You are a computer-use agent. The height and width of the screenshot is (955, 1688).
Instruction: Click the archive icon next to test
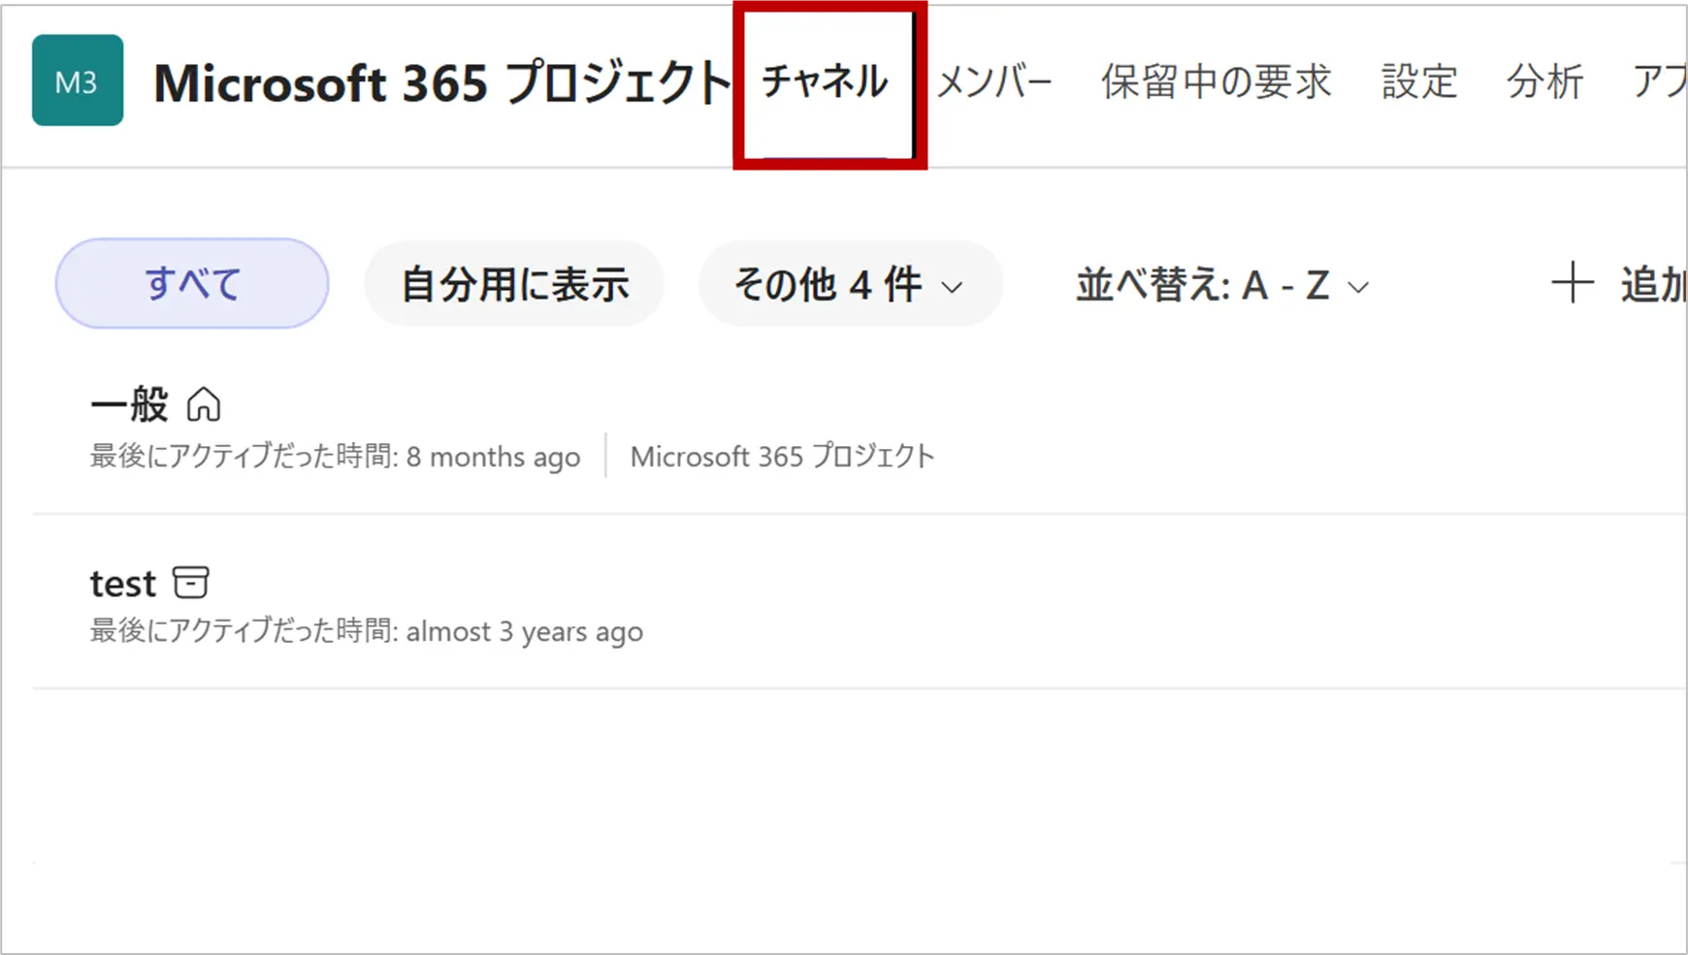click(x=191, y=583)
